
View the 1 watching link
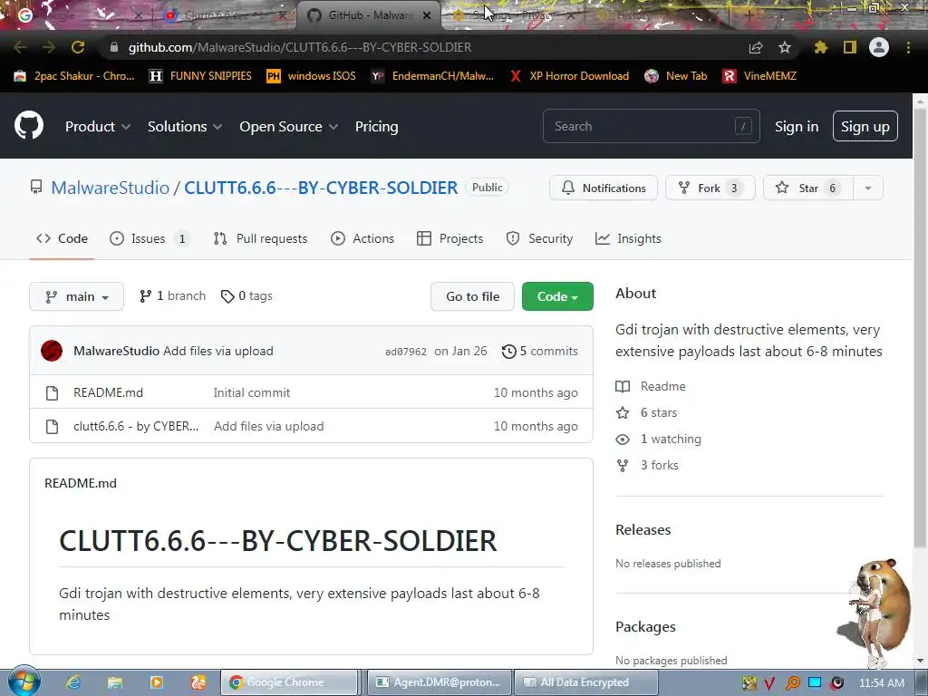659,440
